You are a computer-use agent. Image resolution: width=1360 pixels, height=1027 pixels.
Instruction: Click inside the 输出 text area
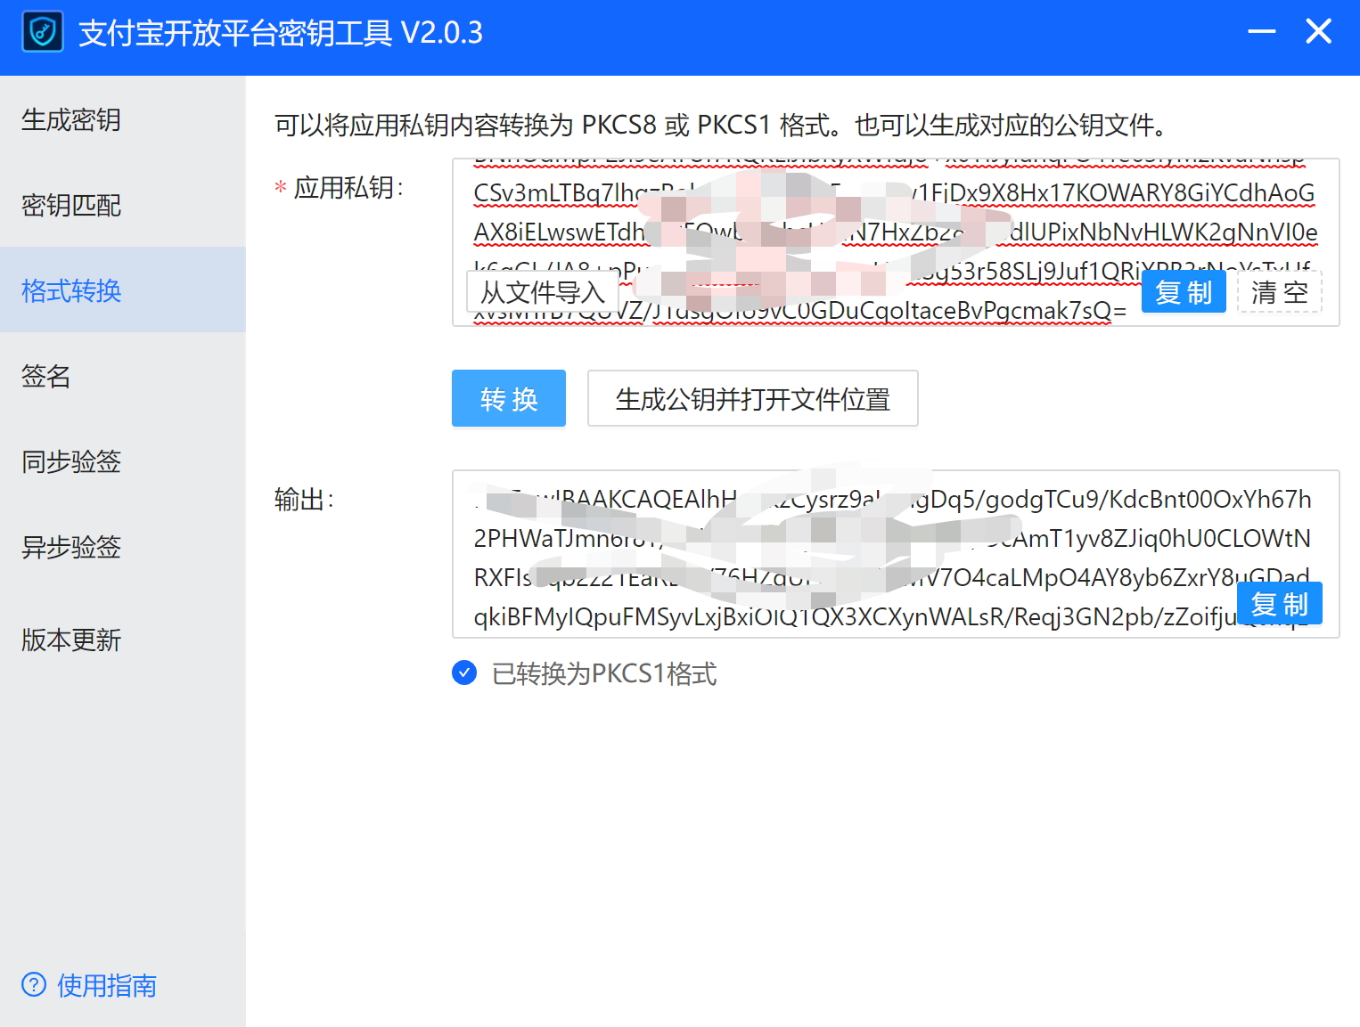[x=896, y=554]
